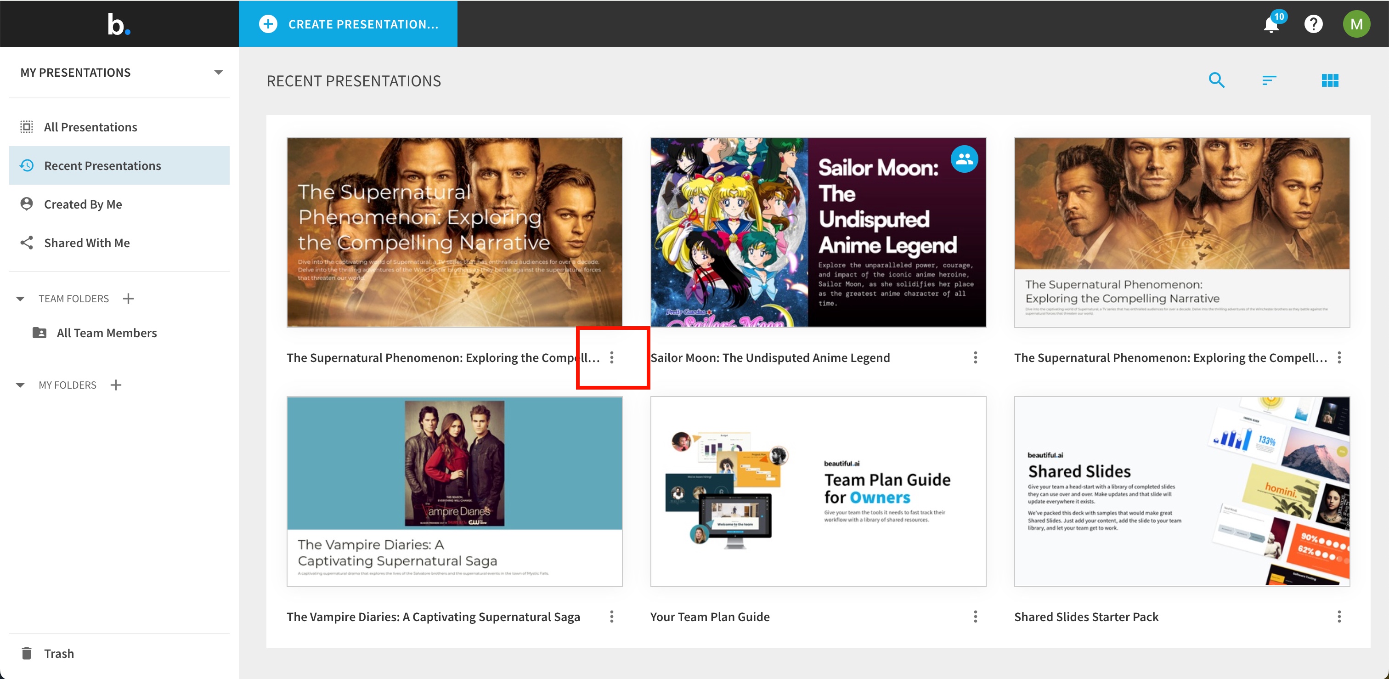Open the green "M" user avatar menu
1389x679 pixels.
[x=1356, y=24]
